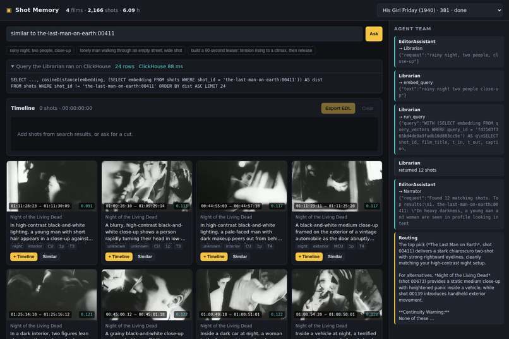The width and height of the screenshot is (509, 339).
Task: Open the EditorAssistant → Narrator agent entry
Action: pos(449,204)
